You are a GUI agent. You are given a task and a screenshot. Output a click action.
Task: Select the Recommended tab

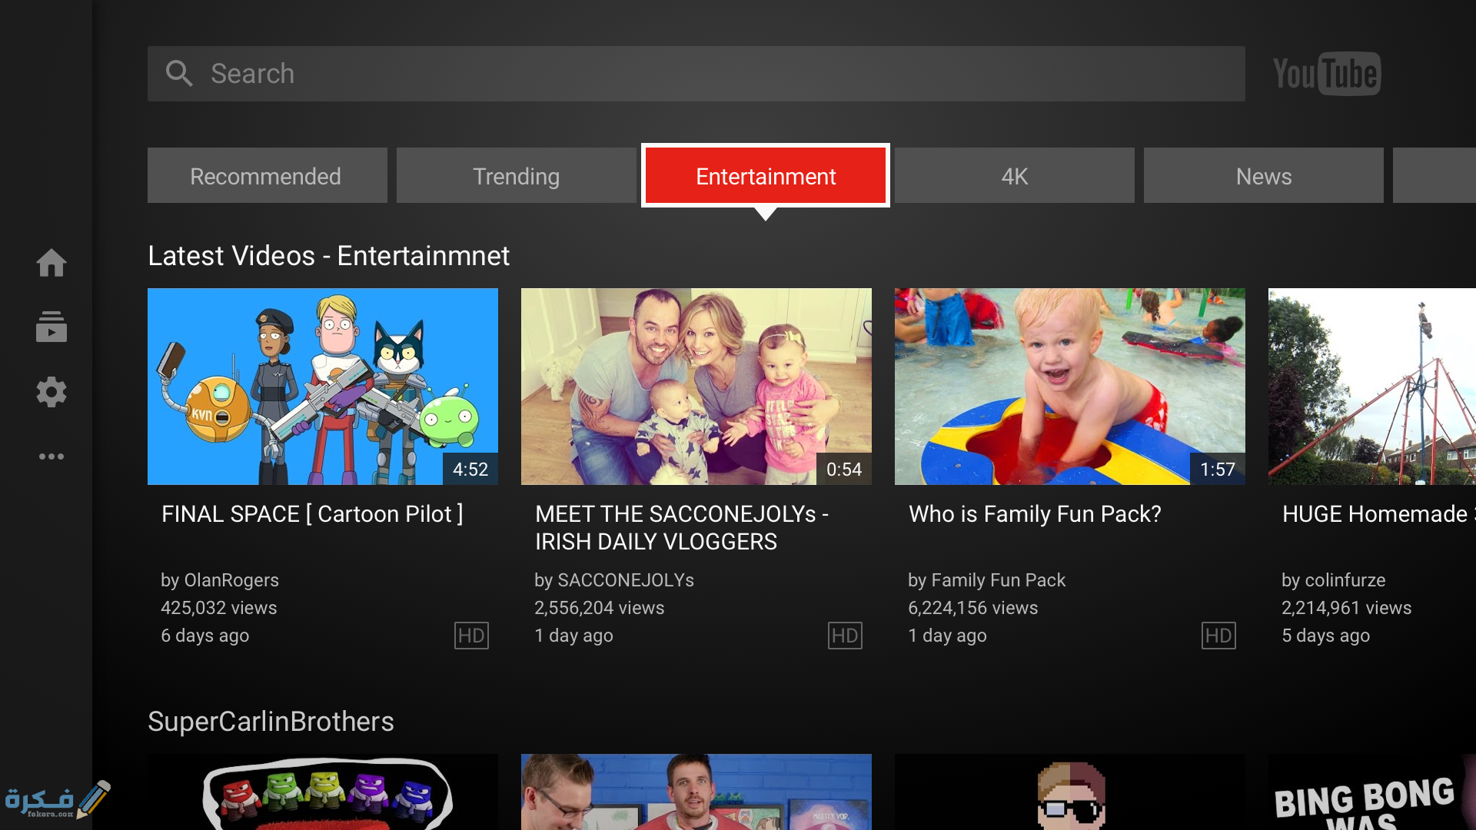[x=267, y=176]
